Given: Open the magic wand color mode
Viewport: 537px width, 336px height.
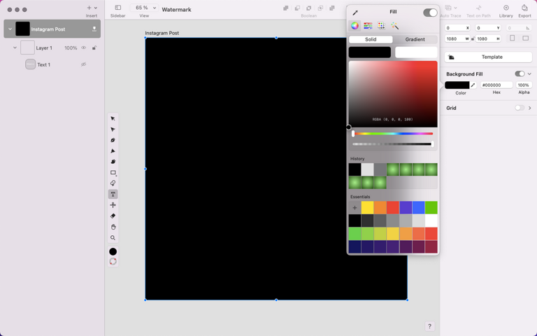Looking at the screenshot, I should tap(394, 26).
